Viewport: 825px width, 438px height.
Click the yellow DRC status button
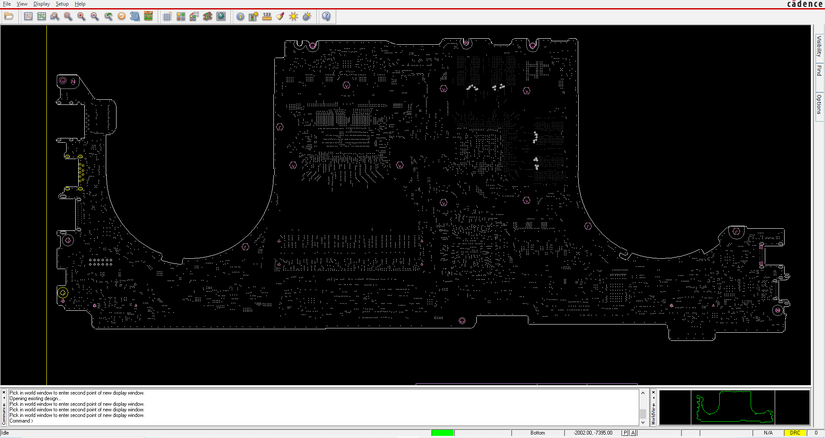pos(795,433)
